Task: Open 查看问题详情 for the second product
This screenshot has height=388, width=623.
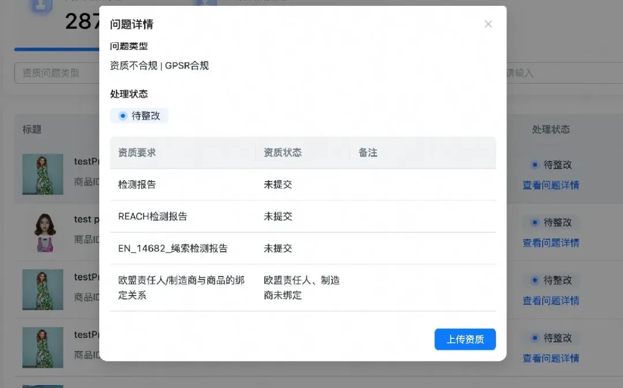Action: 550,242
